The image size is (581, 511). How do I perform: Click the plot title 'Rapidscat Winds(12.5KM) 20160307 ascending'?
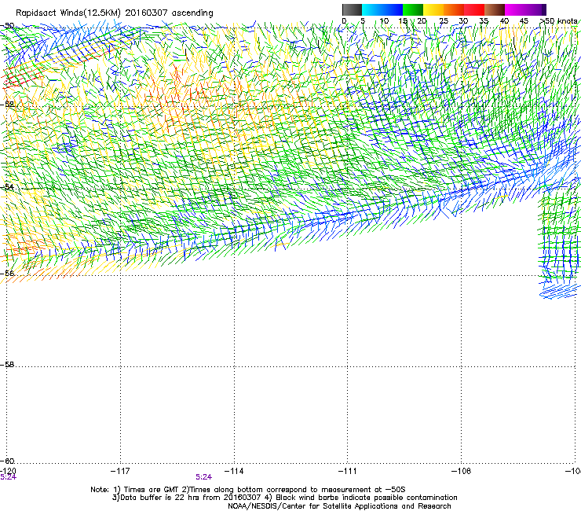click(115, 13)
